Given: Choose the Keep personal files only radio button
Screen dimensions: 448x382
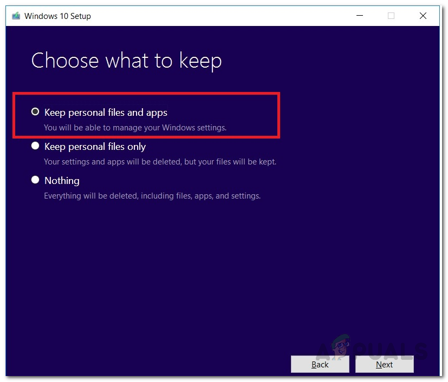Looking at the screenshot, I should [x=35, y=146].
